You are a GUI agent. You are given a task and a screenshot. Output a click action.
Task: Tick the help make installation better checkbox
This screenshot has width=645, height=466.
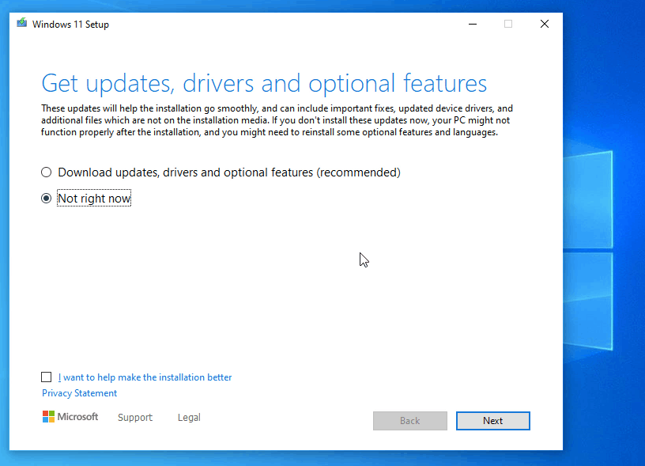46,377
